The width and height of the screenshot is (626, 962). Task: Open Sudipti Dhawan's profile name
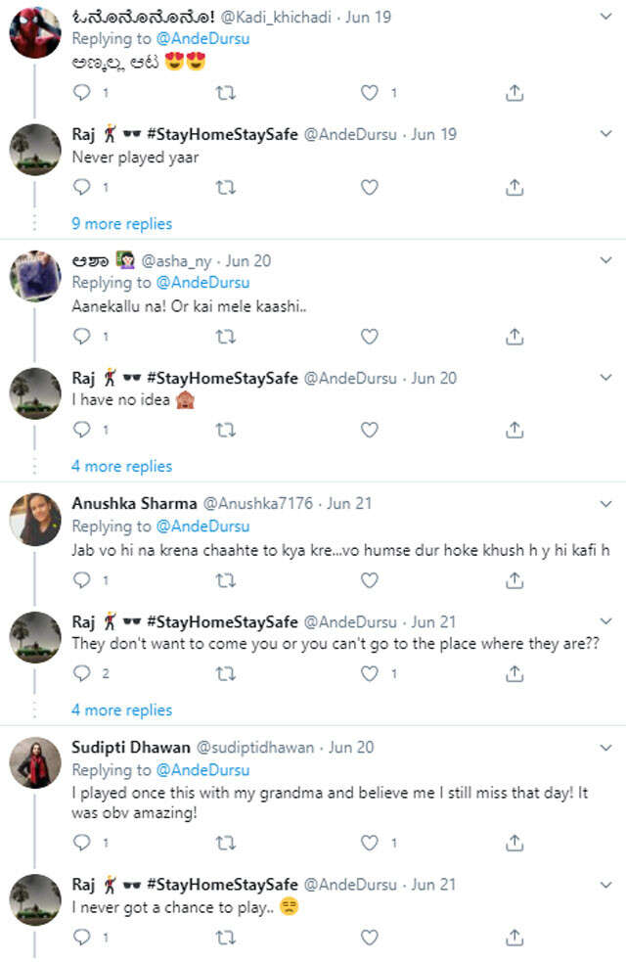click(x=131, y=748)
